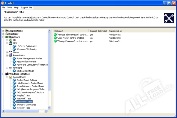Maximize the FreshUI window

click(x=169, y=3)
